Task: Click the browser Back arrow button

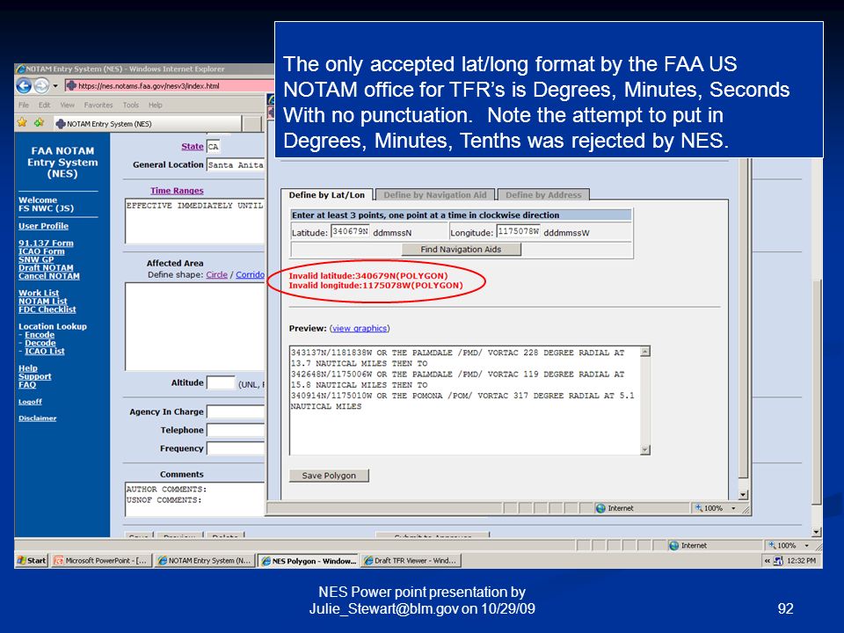Action: [x=24, y=85]
